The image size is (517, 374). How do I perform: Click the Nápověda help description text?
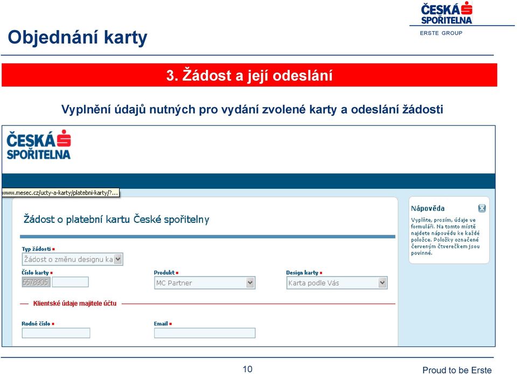point(445,236)
